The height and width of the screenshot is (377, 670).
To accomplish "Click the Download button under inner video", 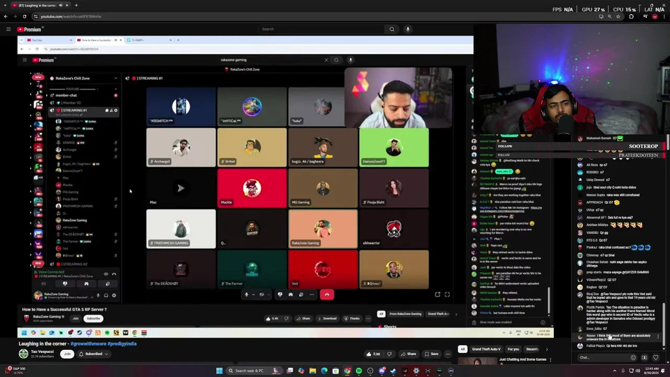I will (327, 318).
